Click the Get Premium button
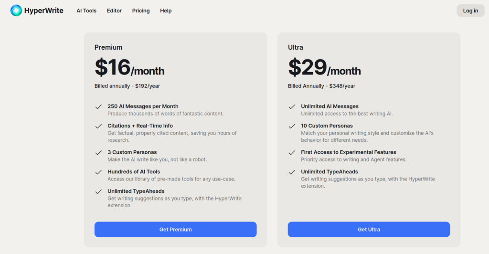Viewport: 489px width, 254px height. tap(176, 229)
